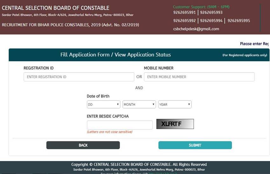
Task: Click the Central Selection Board of Constable title
Action: [56, 8]
